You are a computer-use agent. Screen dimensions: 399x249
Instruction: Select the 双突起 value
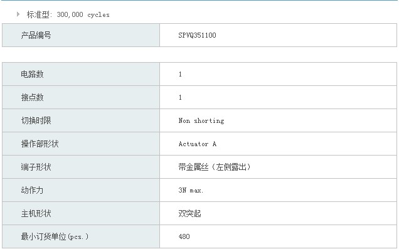190,213
